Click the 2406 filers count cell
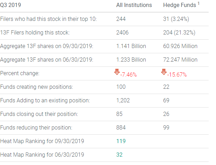This screenshot has height=165, width=216. coord(122,32)
